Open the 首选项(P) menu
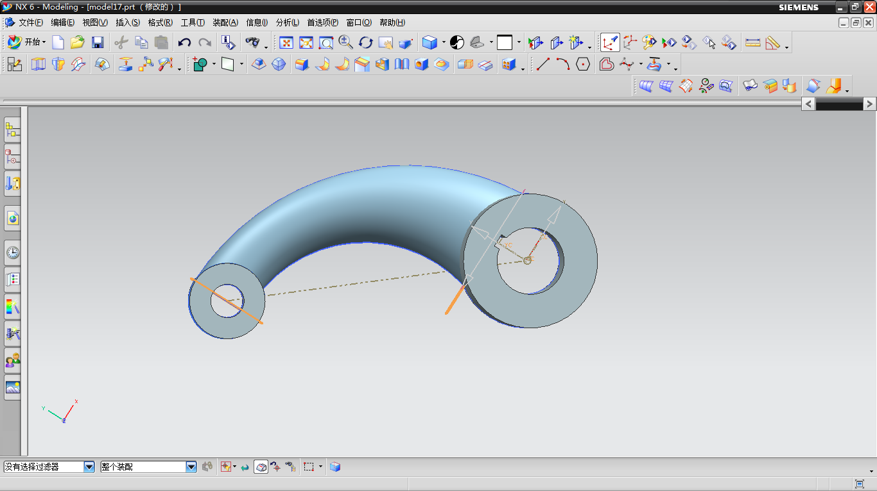 coord(322,22)
